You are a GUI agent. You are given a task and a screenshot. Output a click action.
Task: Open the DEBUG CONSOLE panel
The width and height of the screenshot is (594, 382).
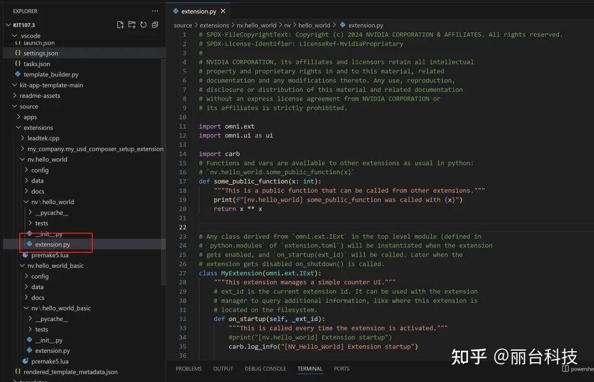[x=265, y=369]
